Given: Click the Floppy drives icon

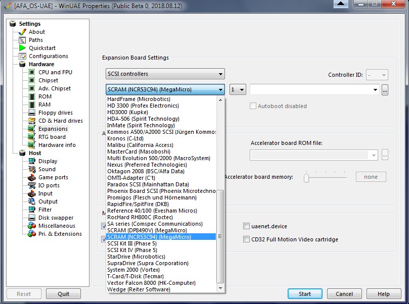Looking at the screenshot, I should [x=31, y=113].
